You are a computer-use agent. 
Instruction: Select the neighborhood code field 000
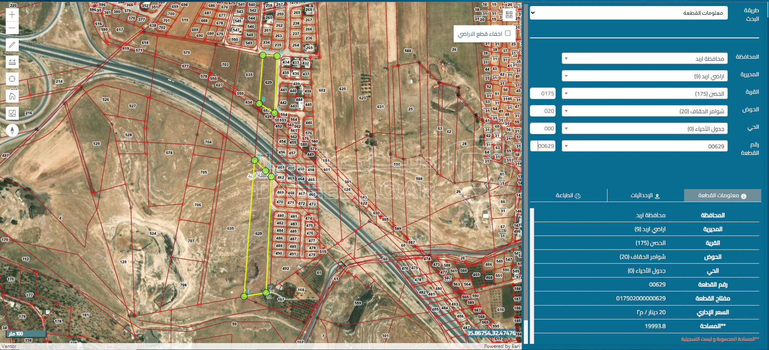[543, 128]
